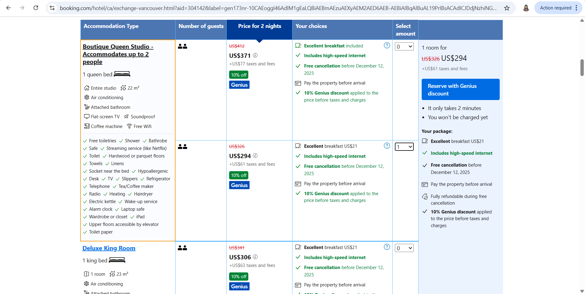Click the Genius badge under US$371 price
Image resolution: width=585 pixels, height=294 pixels.
(239, 85)
